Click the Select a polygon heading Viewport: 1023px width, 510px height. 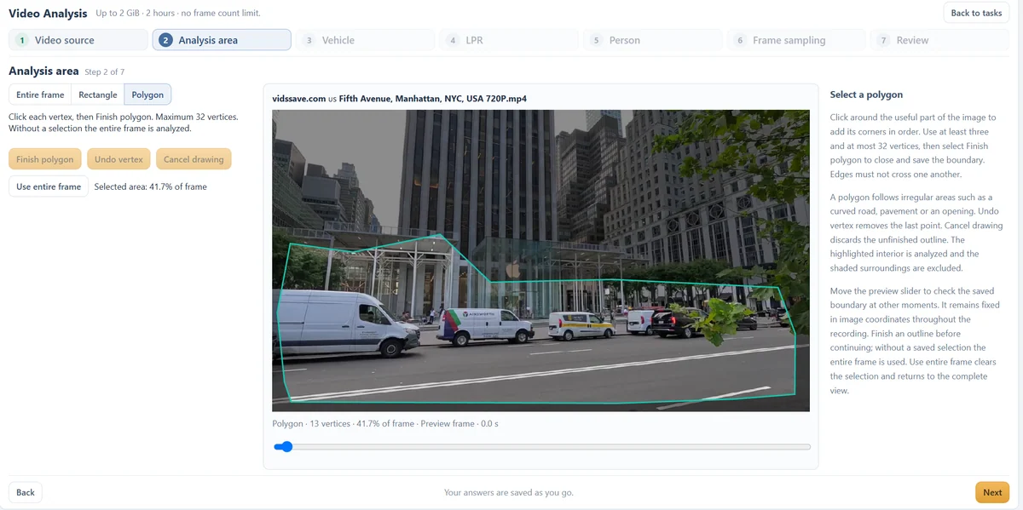coord(866,95)
